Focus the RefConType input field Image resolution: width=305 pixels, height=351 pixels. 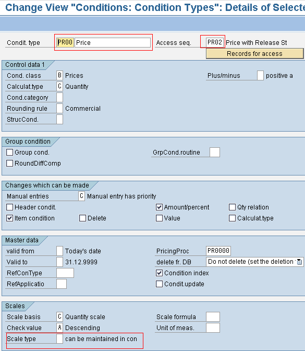65,273
